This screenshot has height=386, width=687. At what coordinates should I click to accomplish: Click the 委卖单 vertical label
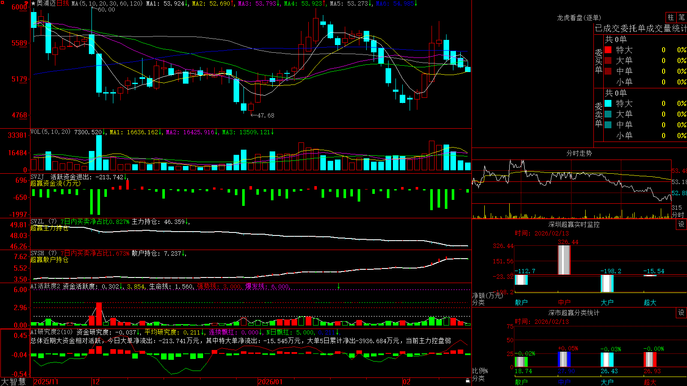pyautogui.click(x=599, y=114)
